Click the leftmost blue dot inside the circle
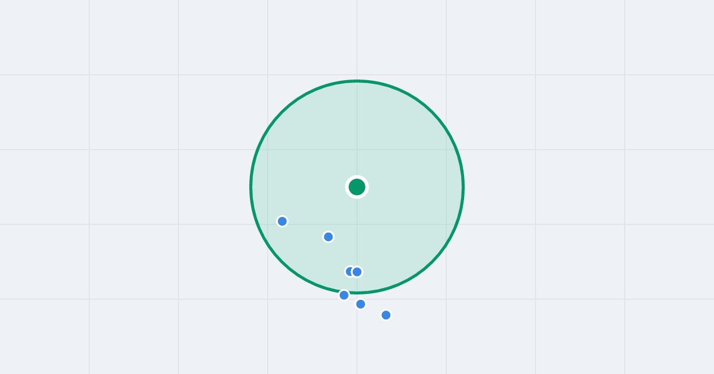This screenshot has height=374, width=714. pyautogui.click(x=283, y=221)
